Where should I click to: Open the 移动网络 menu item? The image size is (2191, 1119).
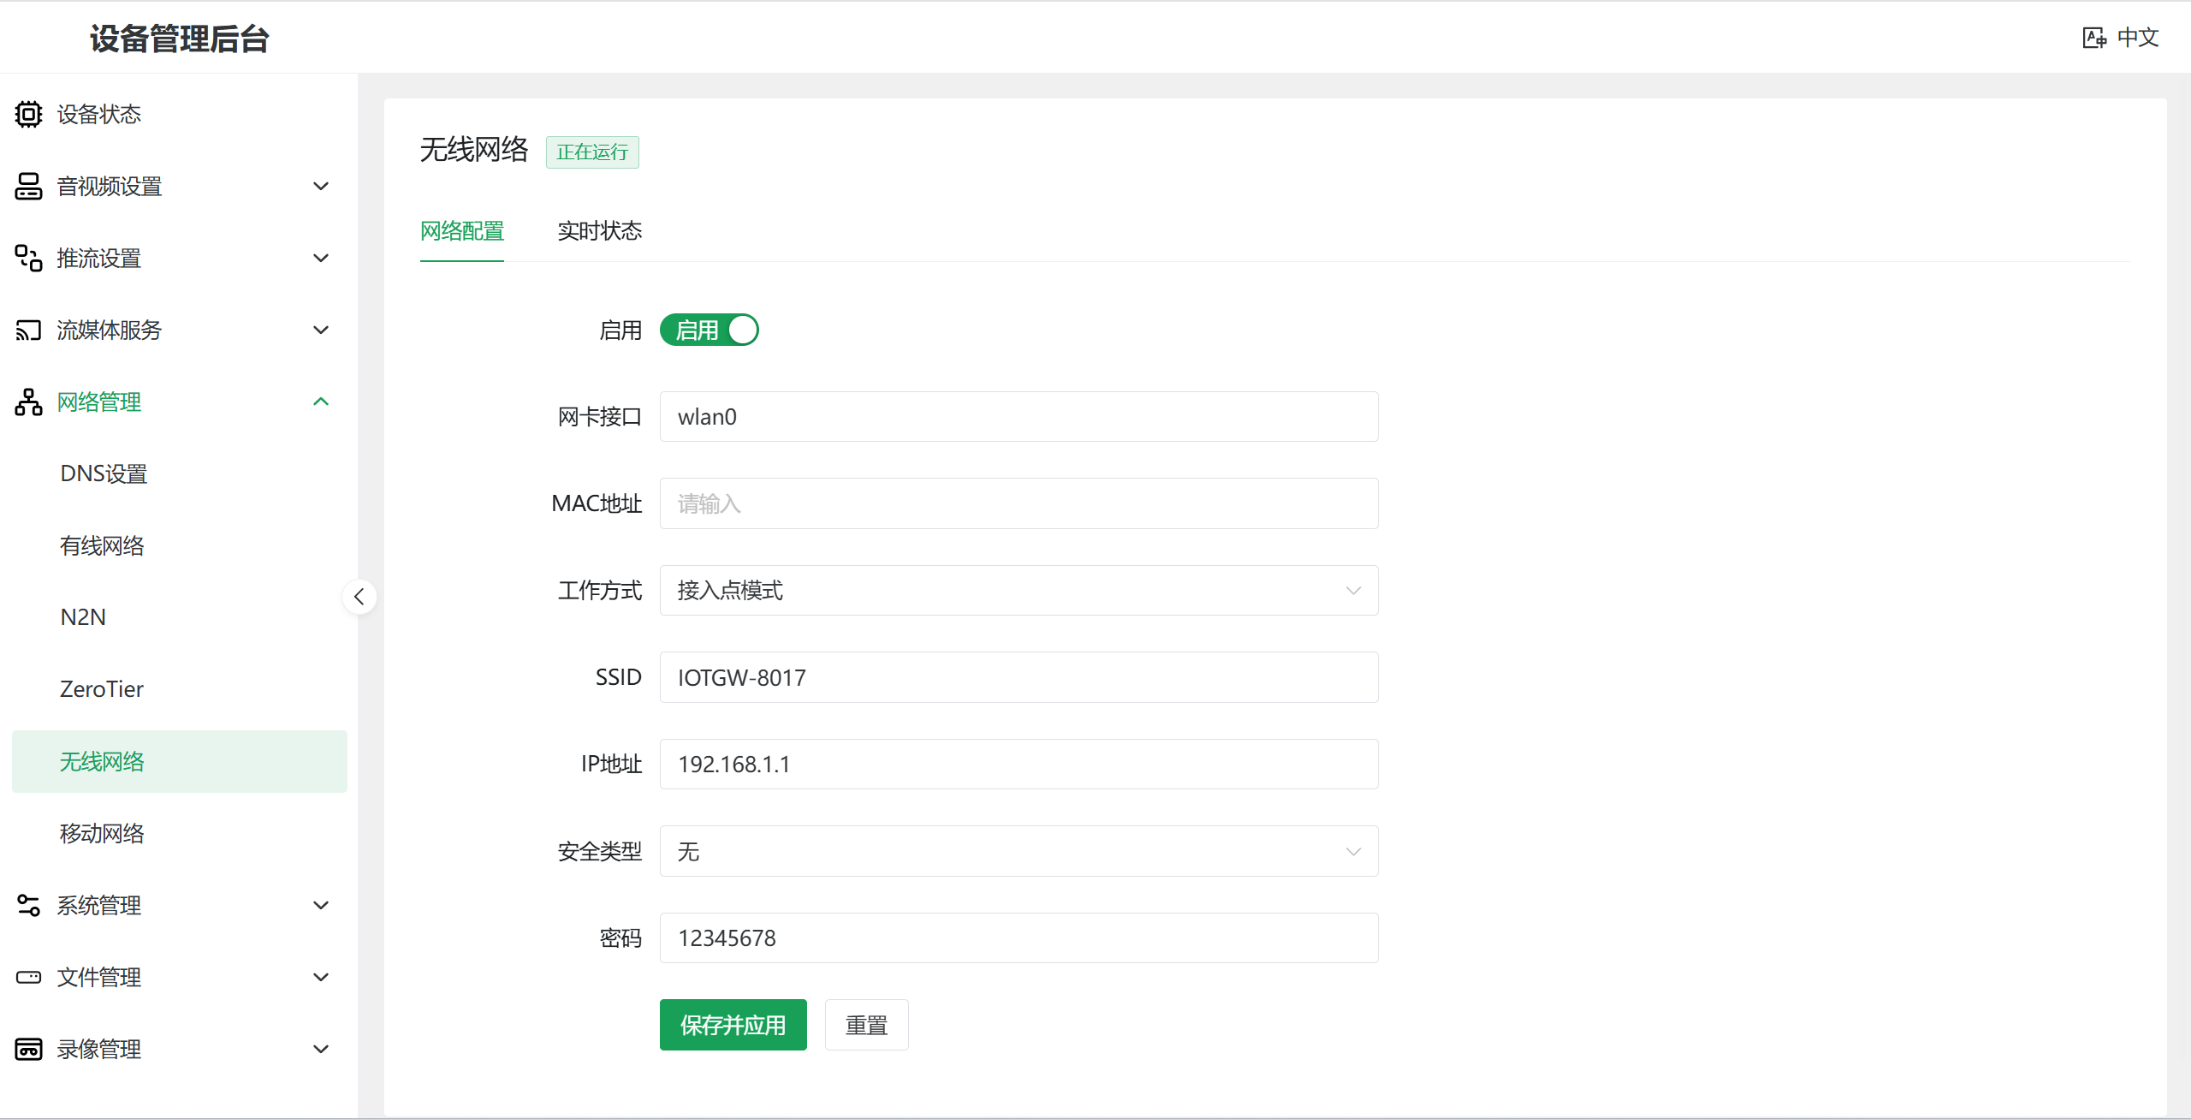[x=102, y=833]
